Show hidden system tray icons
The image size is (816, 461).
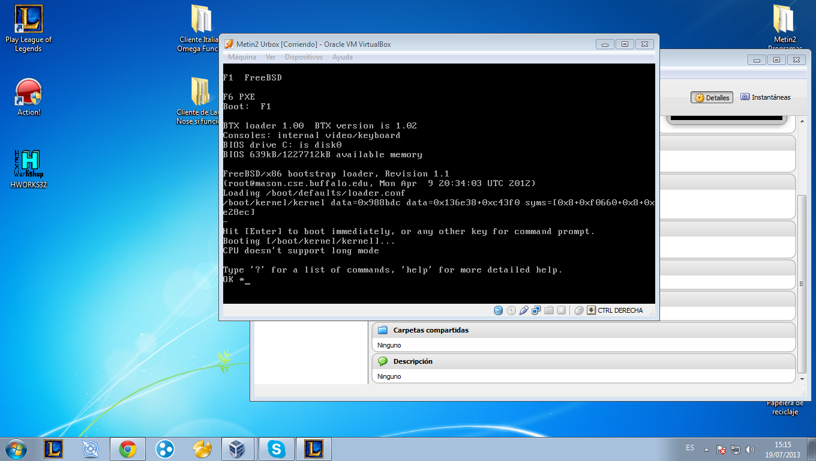click(706, 450)
